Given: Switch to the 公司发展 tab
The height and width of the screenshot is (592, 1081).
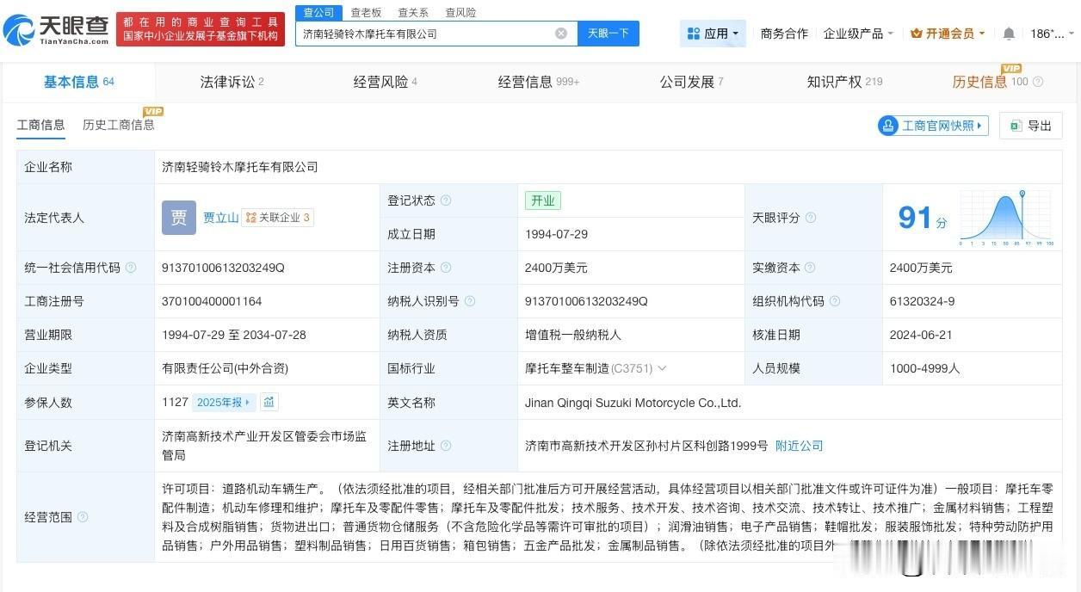Looking at the screenshot, I should click(x=691, y=82).
